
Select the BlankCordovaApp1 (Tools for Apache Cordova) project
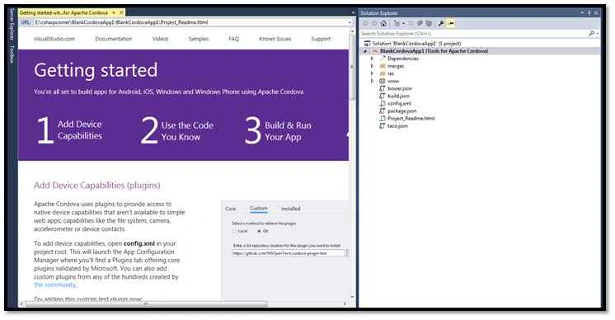(x=434, y=51)
